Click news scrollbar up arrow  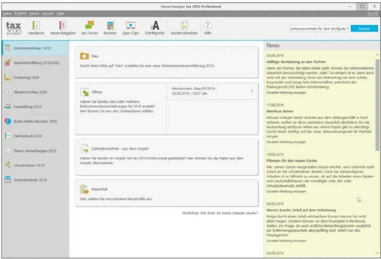(x=377, y=55)
